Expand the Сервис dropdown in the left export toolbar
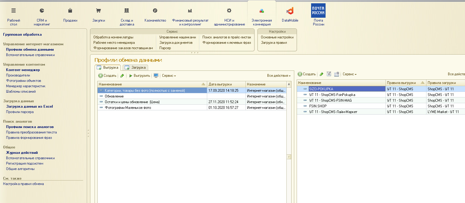The height and width of the screenshot is (203, 465). coord(169,76)
